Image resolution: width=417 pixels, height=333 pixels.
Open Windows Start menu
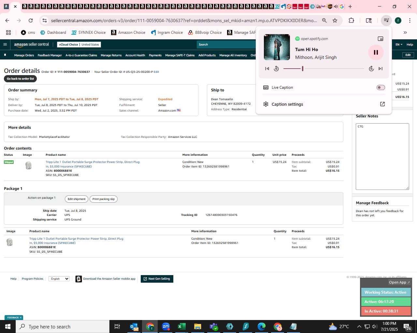pos(8,326)
